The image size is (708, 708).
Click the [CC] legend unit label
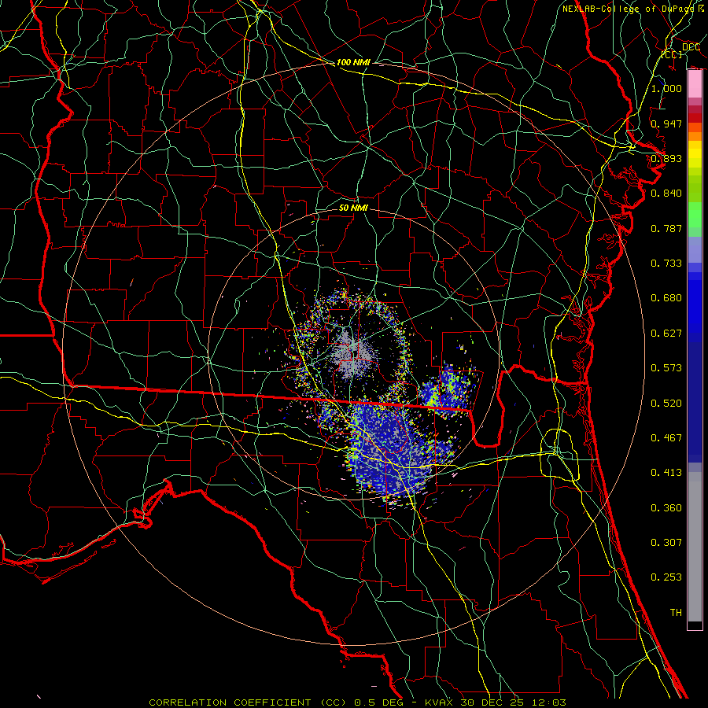click(672, 54)
